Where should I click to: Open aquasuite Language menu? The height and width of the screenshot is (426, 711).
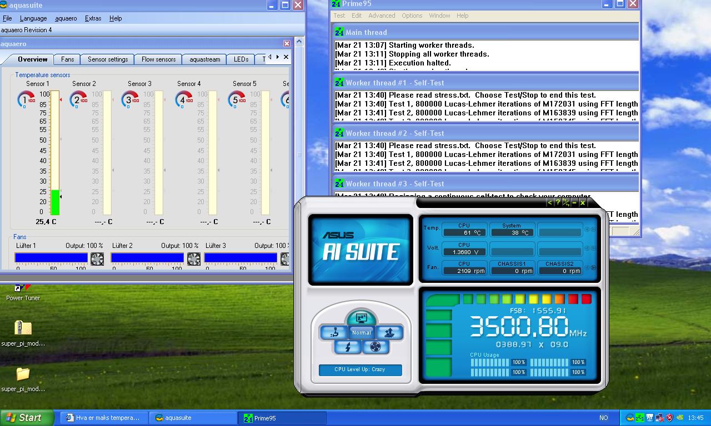click(33, 18)
